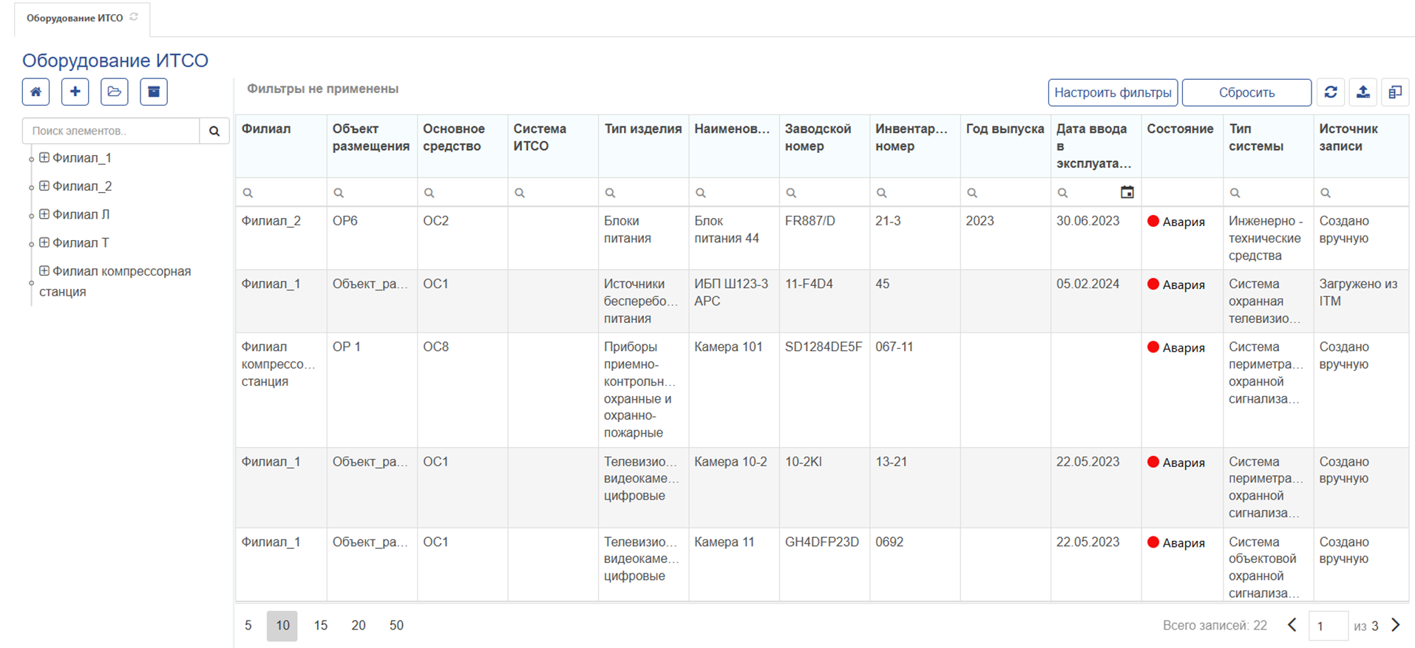Expand the Филиал_1 tree node

44,157
